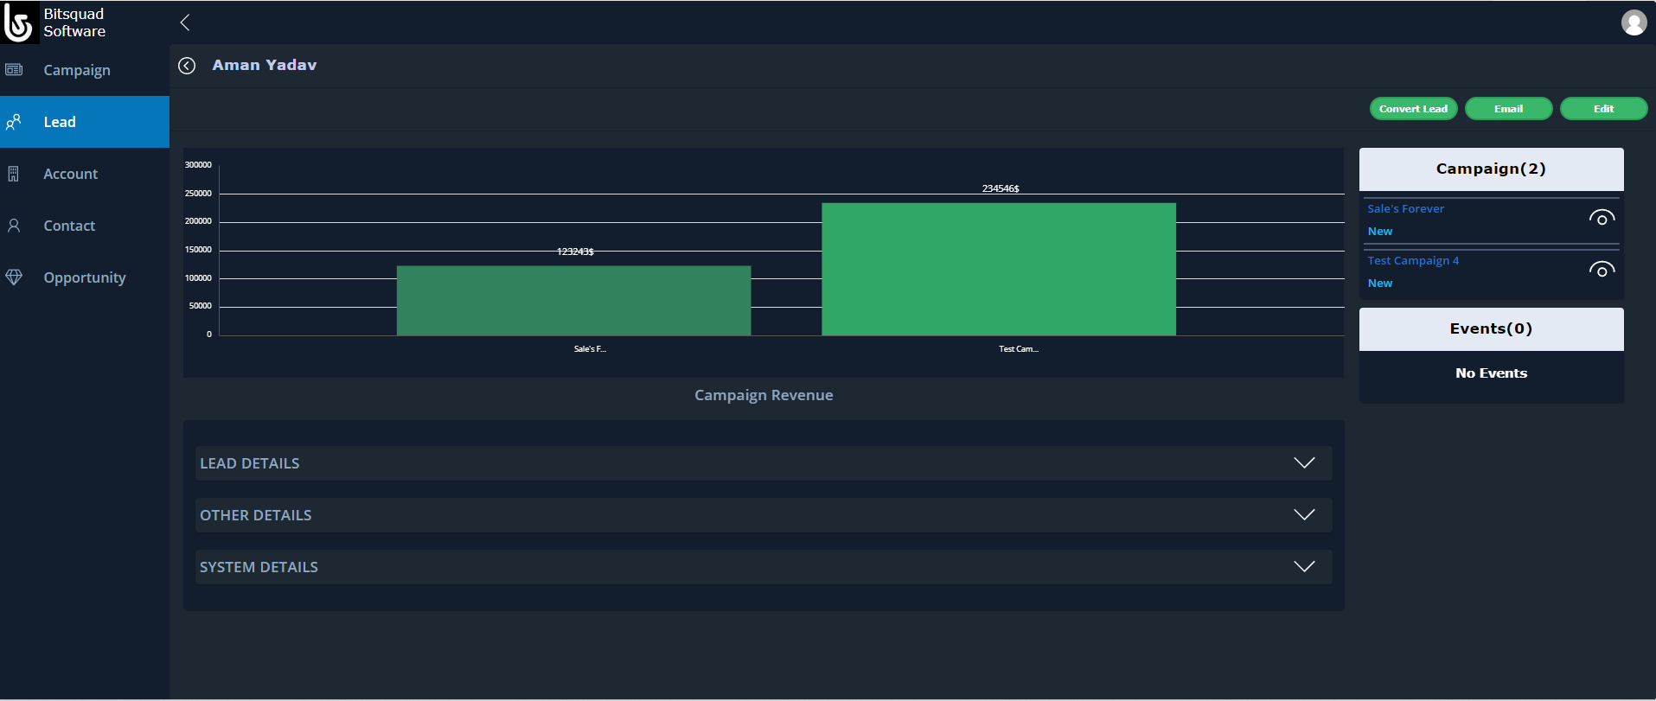View Test Campaign 4 via eye icon
The width and height of the screenshot is (1656, 701).
click(x=1601, y=271)
